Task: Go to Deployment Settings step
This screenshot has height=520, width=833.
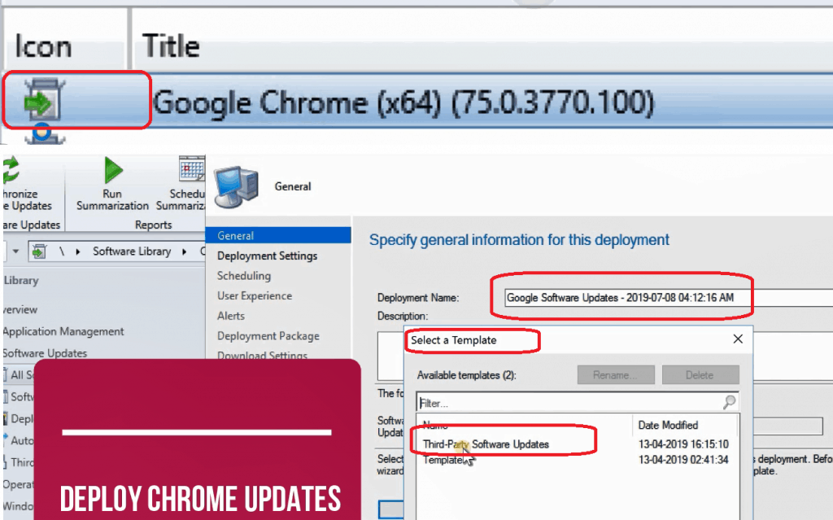Action: (267, 256)
